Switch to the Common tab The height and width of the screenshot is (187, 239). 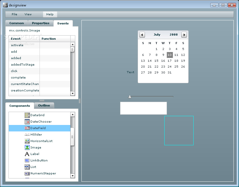tap(17, 23)
